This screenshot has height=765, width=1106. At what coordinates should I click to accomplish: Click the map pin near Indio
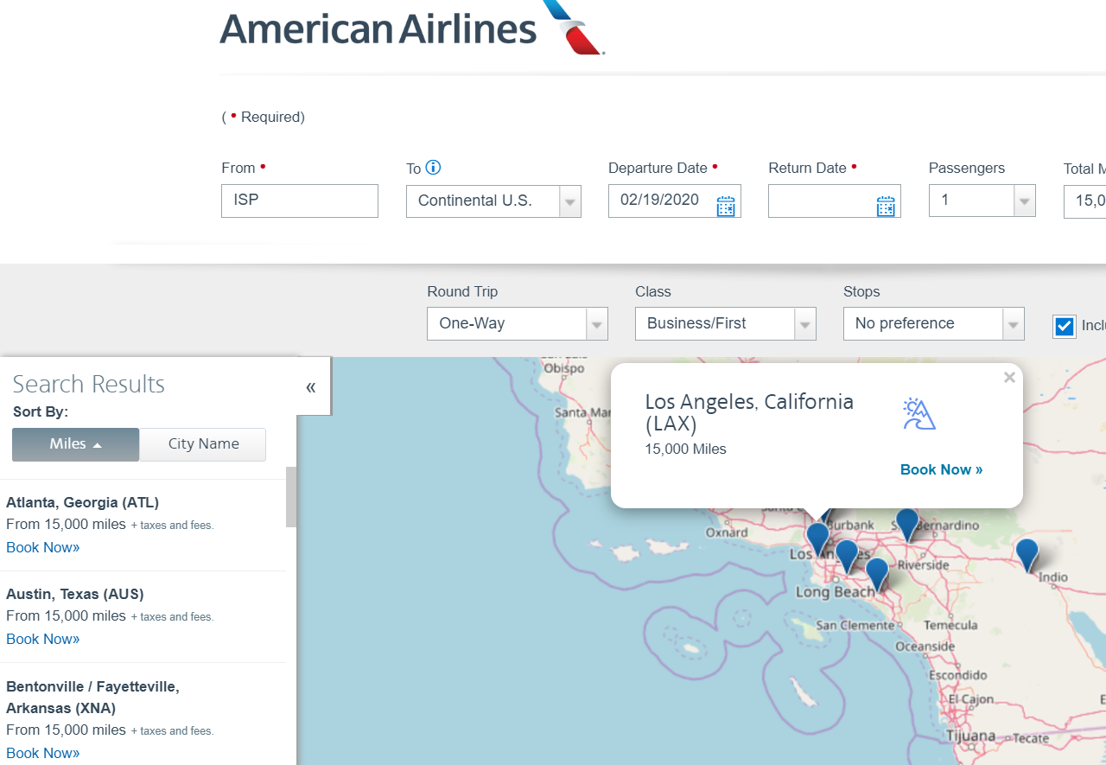pos(1027,555)
